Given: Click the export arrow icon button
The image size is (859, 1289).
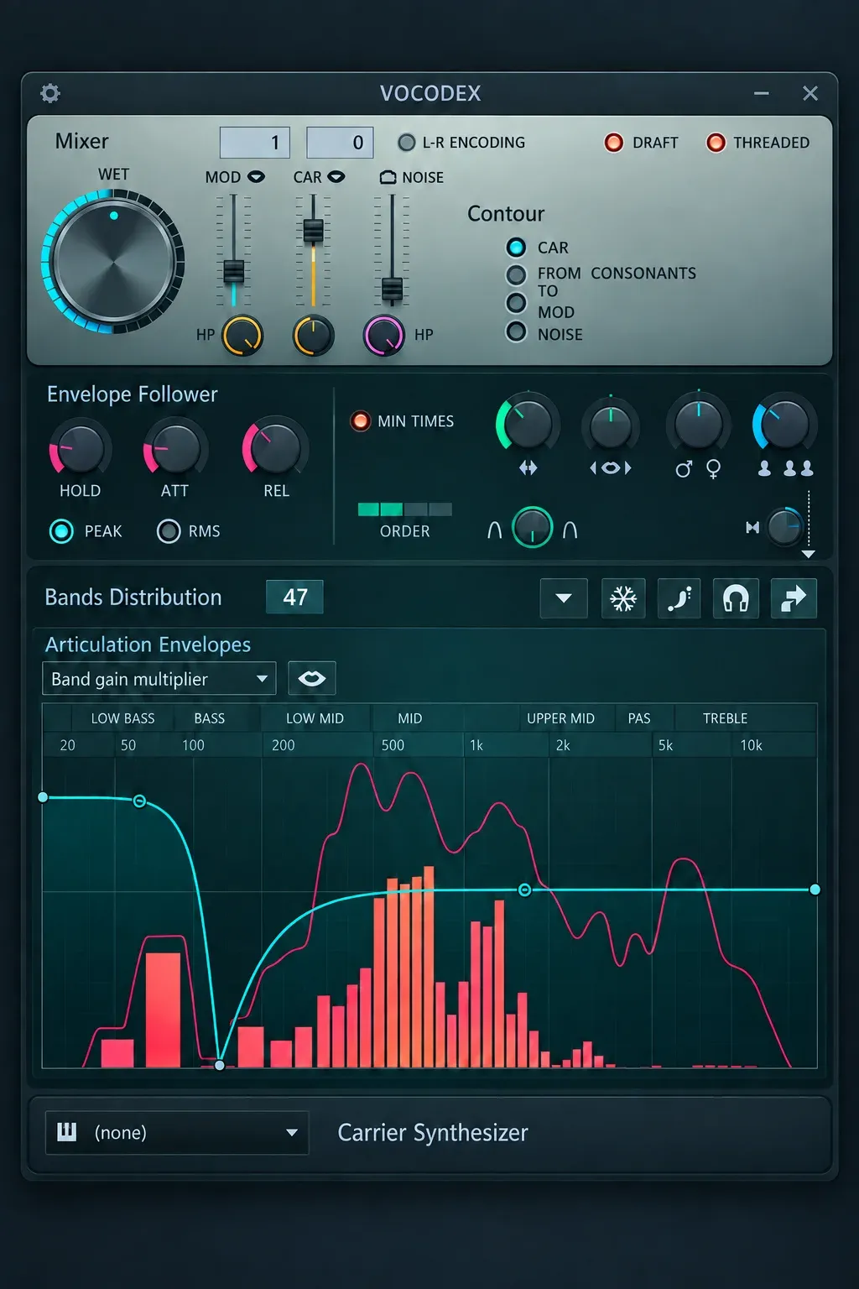Looking at the screenshot, I should pos(794,598).
